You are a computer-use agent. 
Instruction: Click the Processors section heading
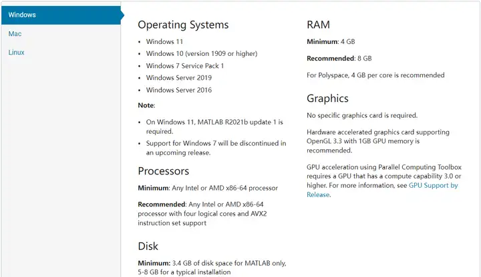tap(163, 171)
